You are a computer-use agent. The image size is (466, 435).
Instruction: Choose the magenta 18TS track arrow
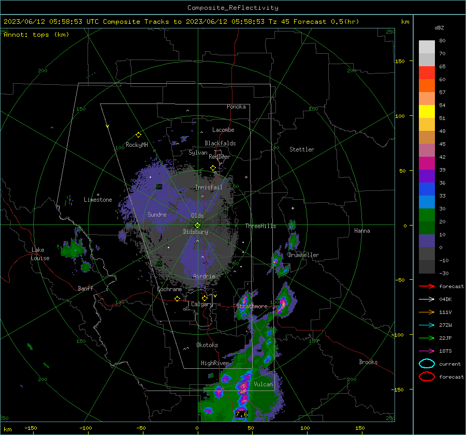[427, 351]
